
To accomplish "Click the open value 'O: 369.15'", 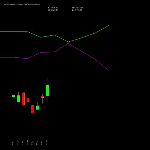I will point(53,10).
